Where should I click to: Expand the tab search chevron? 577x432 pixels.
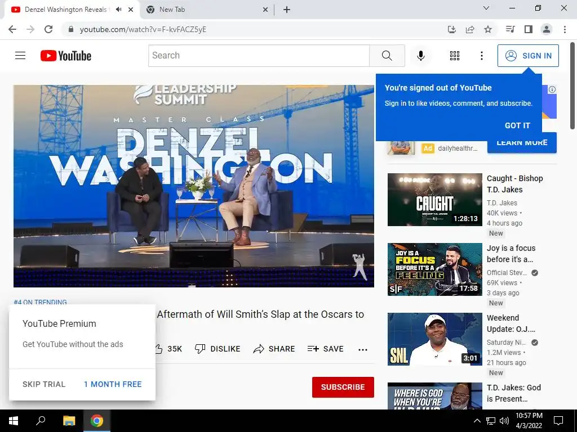pos(486,8)
